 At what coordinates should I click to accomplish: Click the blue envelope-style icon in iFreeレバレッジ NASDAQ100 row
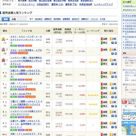click(116, 88)
